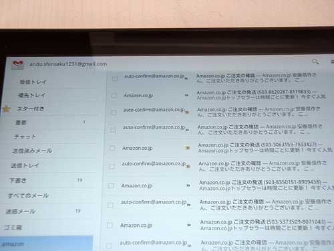This screenshot has height=251, width=334.
Task: Click the count 19 beside 迷惑メール
Action: pyautogui.click(x=77, y=211)
